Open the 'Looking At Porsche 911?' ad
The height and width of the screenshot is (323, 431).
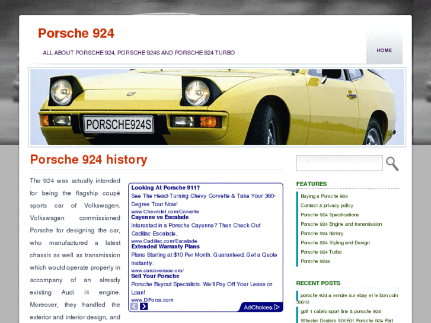pos(165,188)
